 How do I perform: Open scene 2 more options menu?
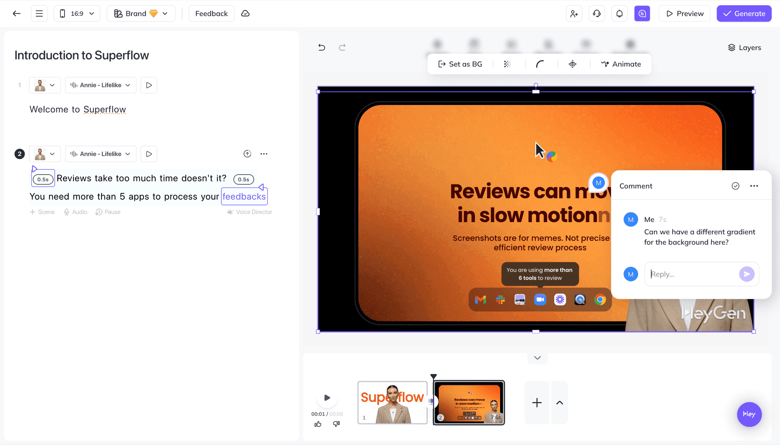coord(264,154)
